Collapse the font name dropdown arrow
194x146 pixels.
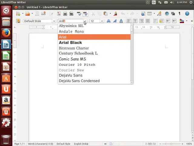[x=85, y=21]
